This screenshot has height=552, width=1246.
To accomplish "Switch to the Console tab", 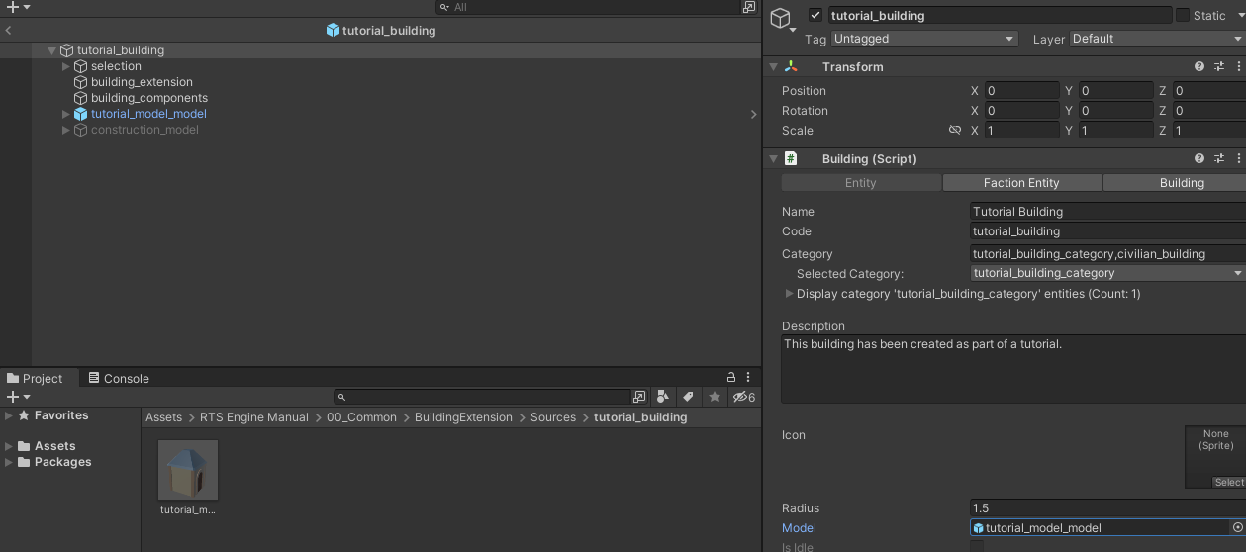I will (119, 378).
